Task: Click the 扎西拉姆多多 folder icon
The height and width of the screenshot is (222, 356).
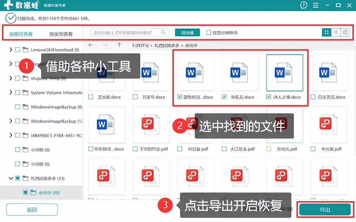Action: 25,178
